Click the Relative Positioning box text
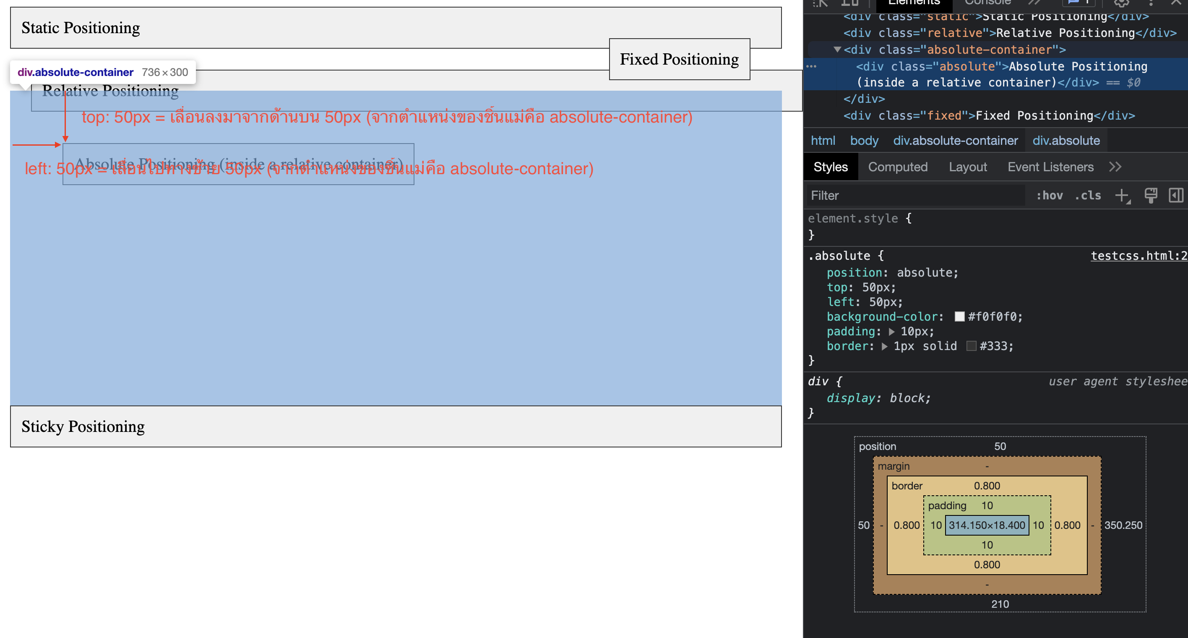Screen dimensions: 1188x638 pyautogui.click(x=110, y=91)
